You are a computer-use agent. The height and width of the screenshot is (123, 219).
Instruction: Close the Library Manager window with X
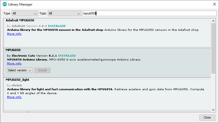(x=215, y=4)
